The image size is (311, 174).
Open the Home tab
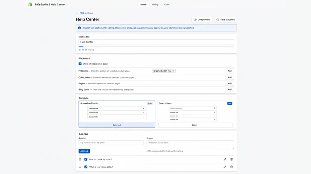point(143,5)
